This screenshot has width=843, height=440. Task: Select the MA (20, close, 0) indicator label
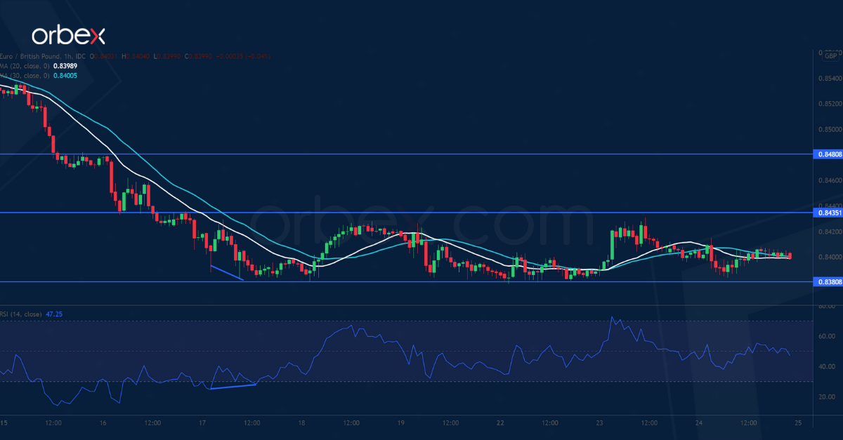pos(25,64)
